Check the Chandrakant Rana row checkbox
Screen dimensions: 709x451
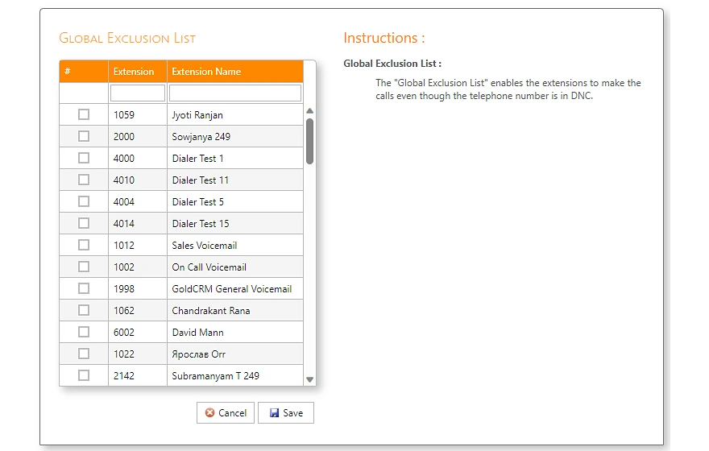click(84, 310)
